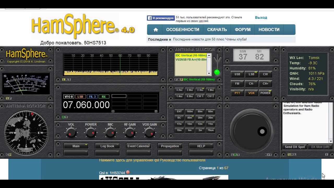This screenshot has width=334, height=188.
Task: Click the antenna list up scroll arrow
Action: [209, 55]
